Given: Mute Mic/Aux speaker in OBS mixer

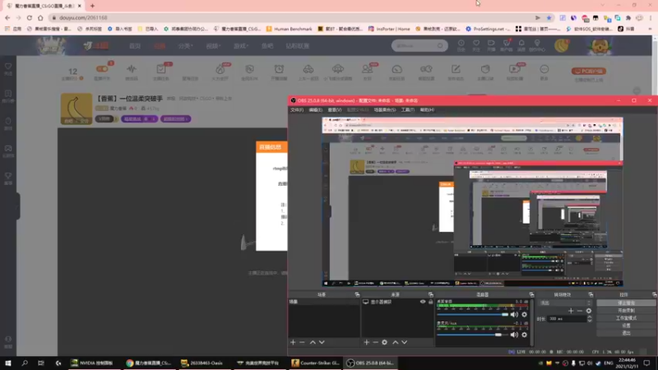Looking at the screenshot, I should point(514,335).
